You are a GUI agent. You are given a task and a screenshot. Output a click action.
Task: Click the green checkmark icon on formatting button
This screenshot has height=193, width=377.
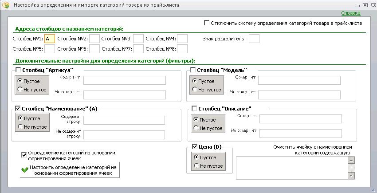[x=25, y=170]
